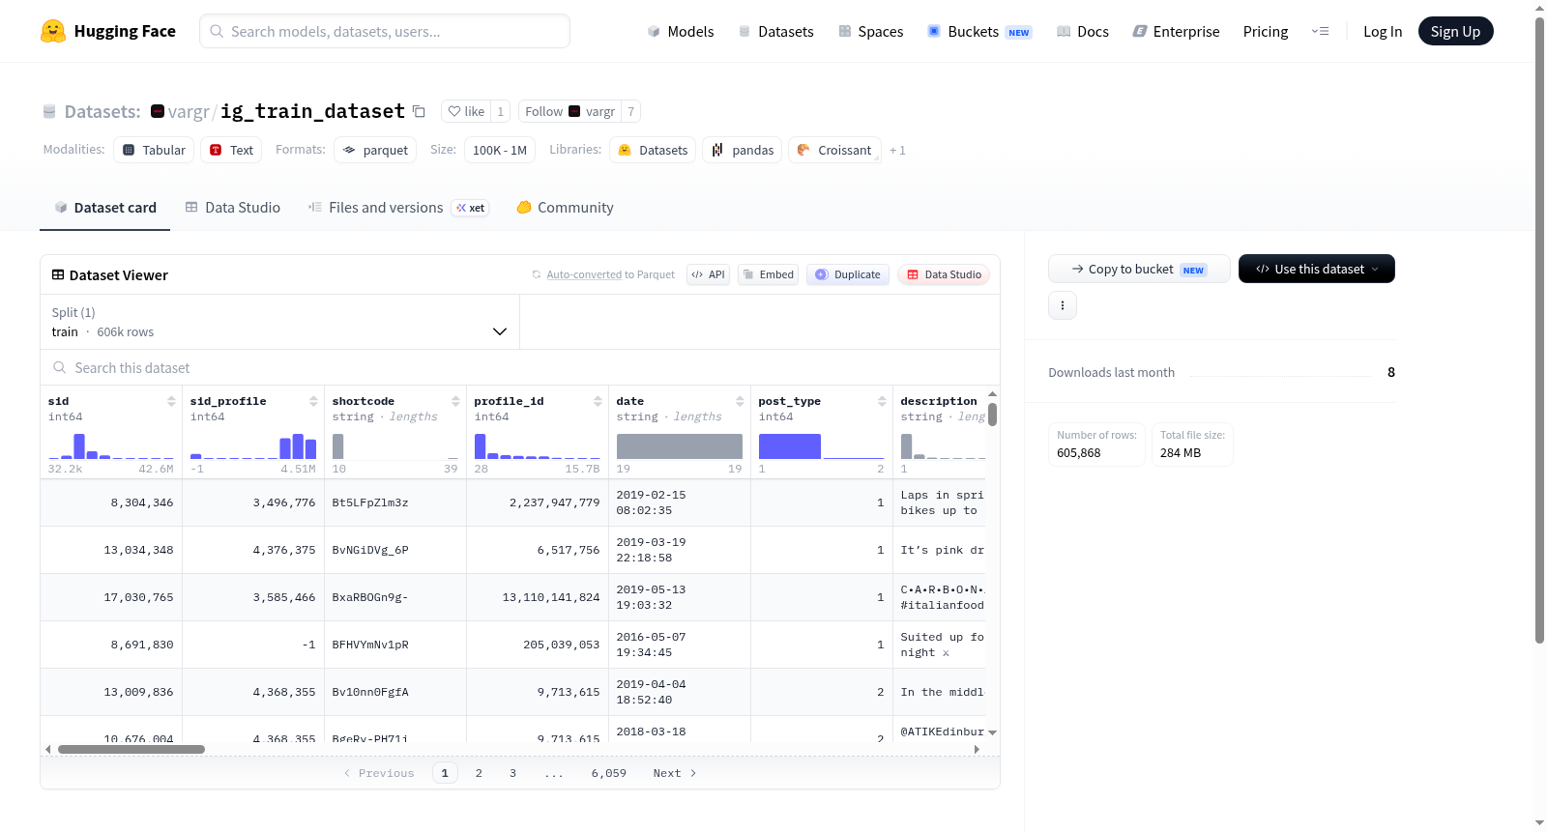Open the Community tab

(565, 207)
